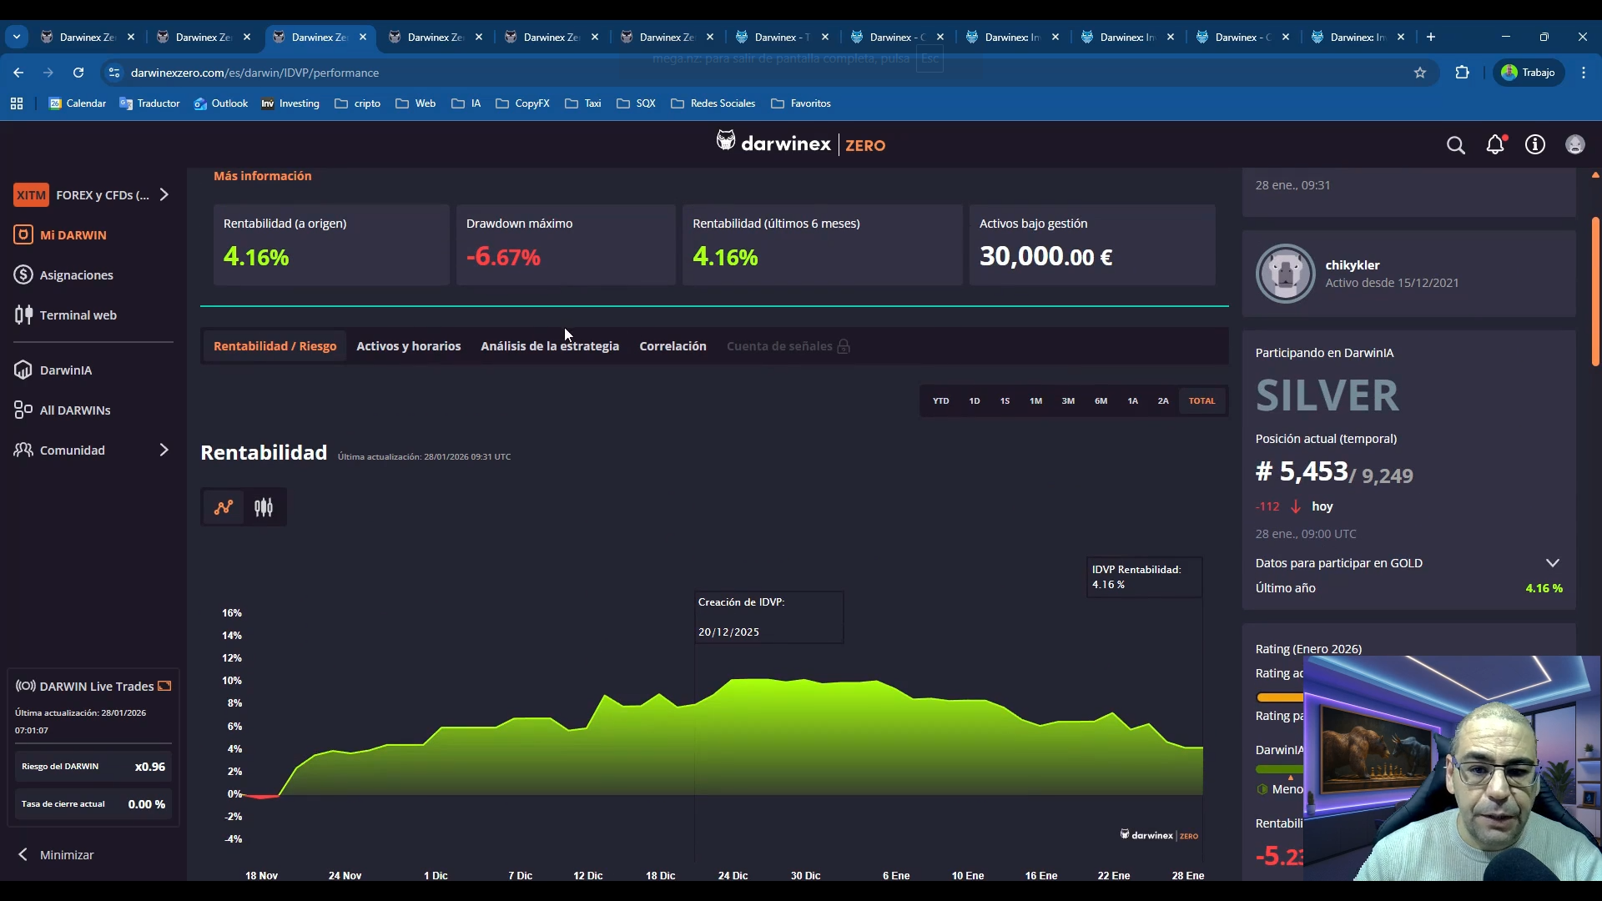Open the user profile avatar menu
1602x901 pixels.
[1575, 145]
